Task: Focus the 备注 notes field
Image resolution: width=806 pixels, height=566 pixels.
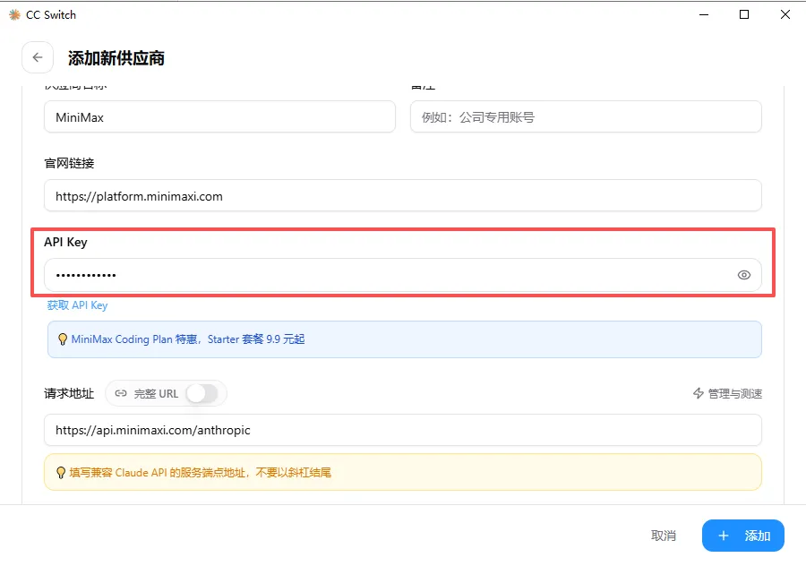Action: coord(586,117)
